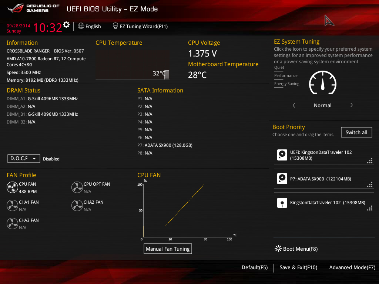Click the Switch all button

tap(356, 132)
